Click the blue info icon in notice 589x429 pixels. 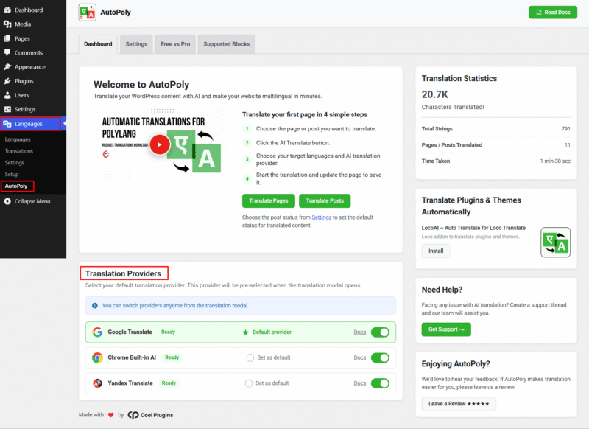tap(95, 306)
